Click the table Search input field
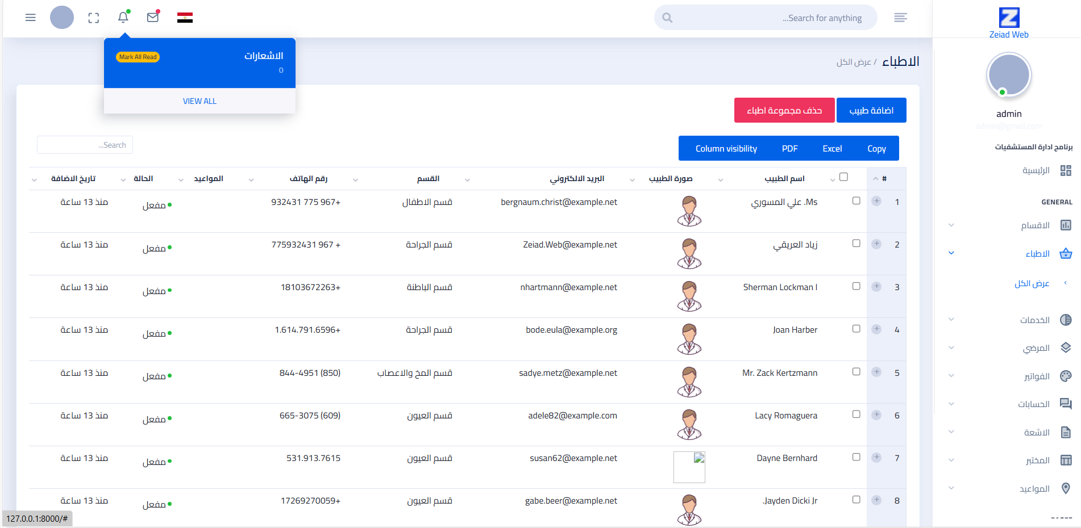This screenshot has height=528, width=1081. pyautogui.click(x=85, y=145)
